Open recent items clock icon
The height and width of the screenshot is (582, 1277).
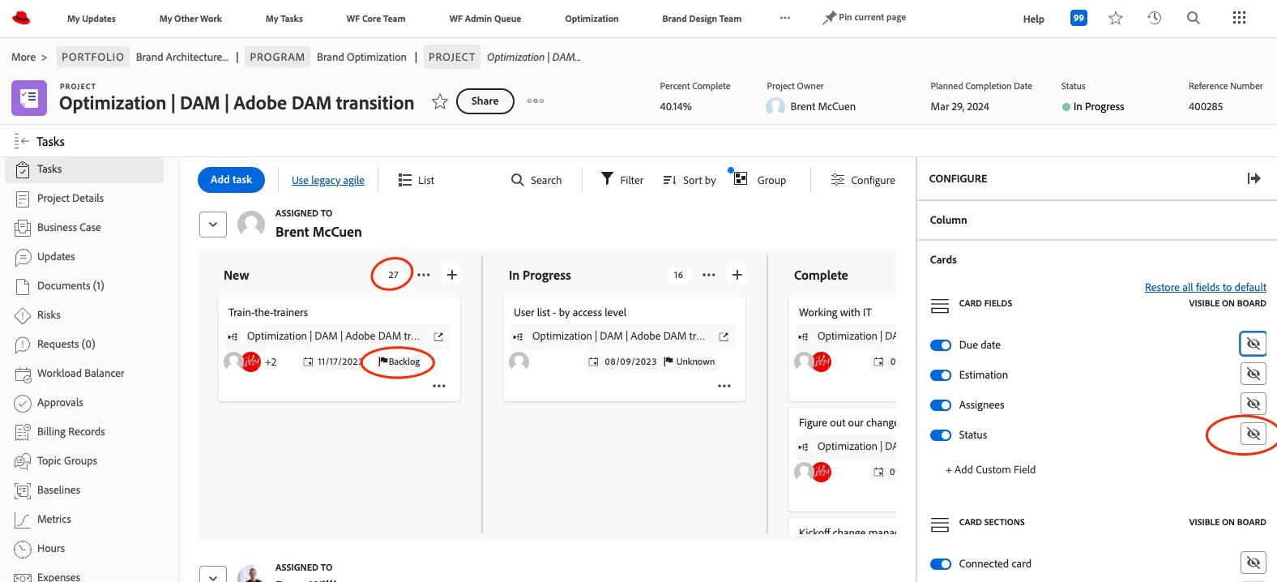tap(1155, 18)
